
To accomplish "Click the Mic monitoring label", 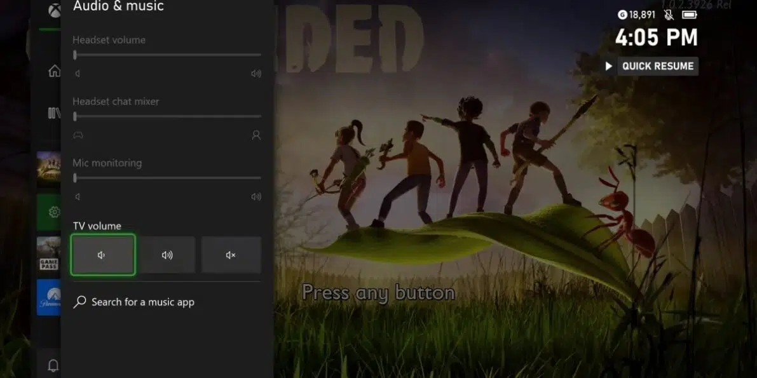I will 107,163.
